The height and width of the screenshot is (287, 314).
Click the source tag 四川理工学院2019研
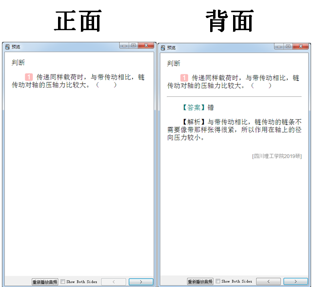pos(277,156)
